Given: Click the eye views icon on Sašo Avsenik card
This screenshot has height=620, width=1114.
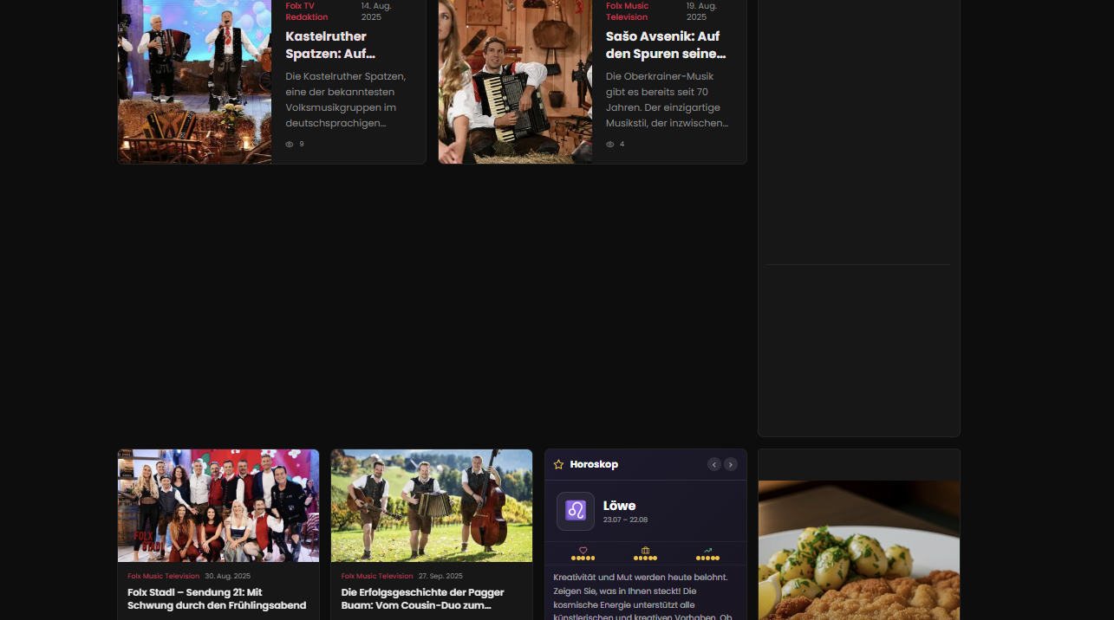Looking at the screenshot, I should 609,144.
